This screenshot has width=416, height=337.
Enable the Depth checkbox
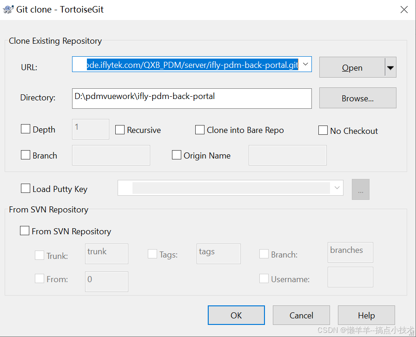26,129
